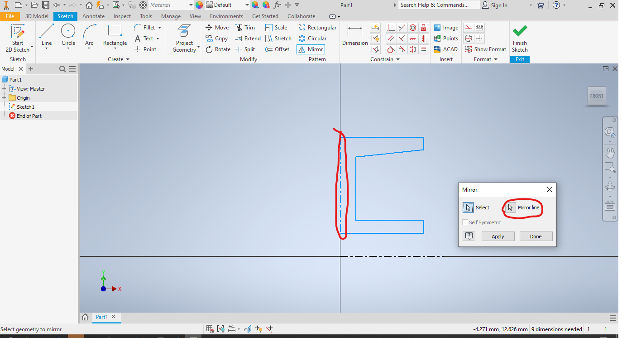Select the Collinear constraint icon

(x=402, y=28)
